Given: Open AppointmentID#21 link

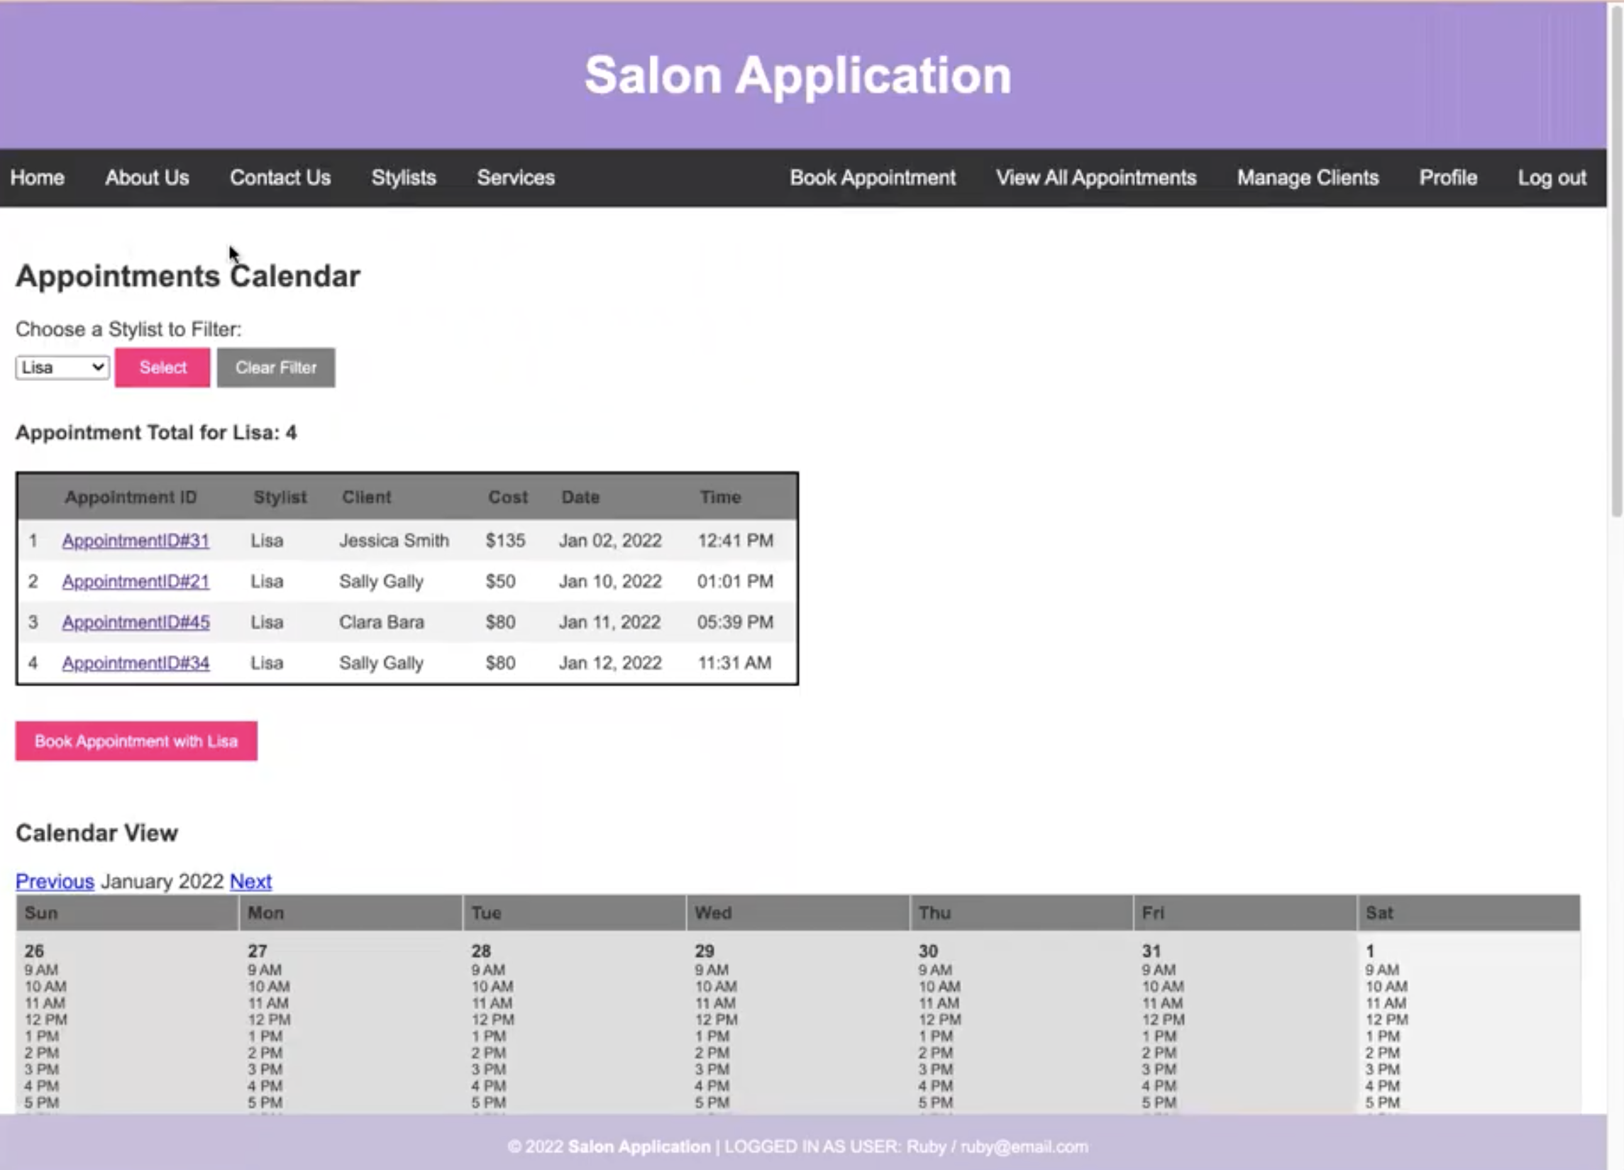Looking at the screenshot, I should click(136, 581).
